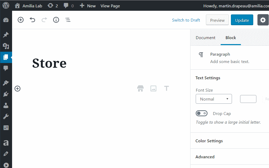
Task: Select the Block tab
Action: (x=231, y=38)
